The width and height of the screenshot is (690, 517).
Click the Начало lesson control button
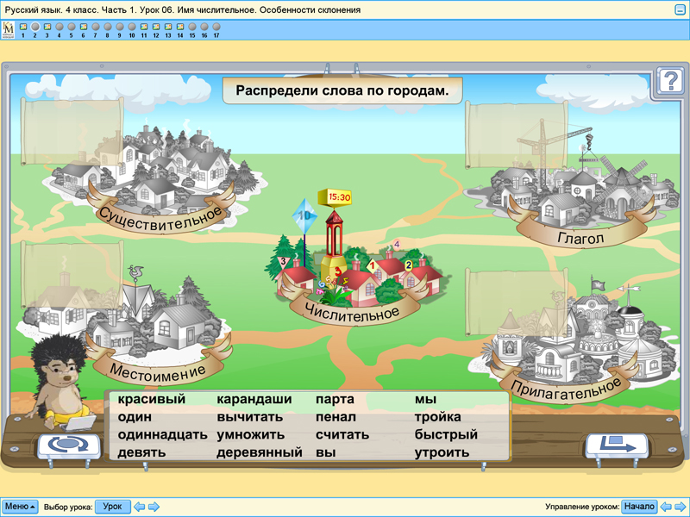pyautogui.click(x=637, y=507)
